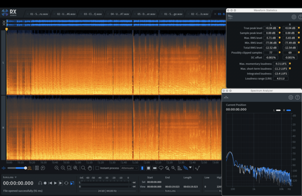
Task: Switch to the 04 - U...#7.wav tab
Action: pyautogui.click(x=120, y=14)
